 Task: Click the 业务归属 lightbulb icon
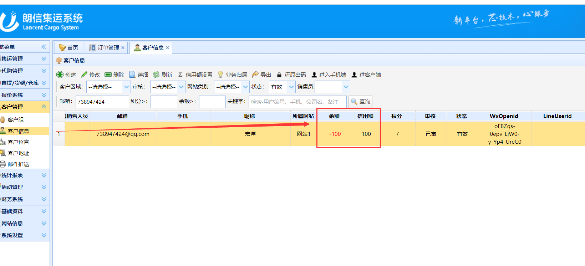220,75
